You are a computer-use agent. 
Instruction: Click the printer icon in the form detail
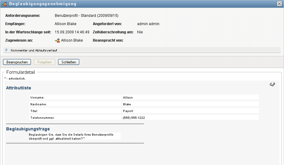click(x=272, y=84)
